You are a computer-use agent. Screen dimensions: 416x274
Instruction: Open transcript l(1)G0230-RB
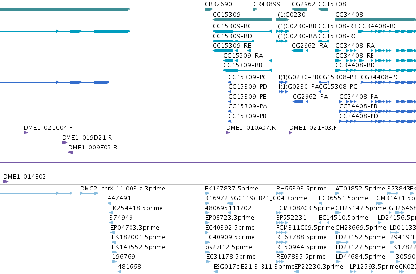pyautogui.click(x=283, y=31)
